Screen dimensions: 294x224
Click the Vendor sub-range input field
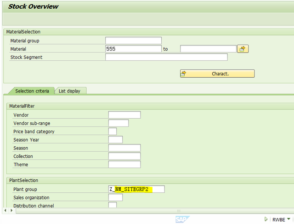(119, 123)
